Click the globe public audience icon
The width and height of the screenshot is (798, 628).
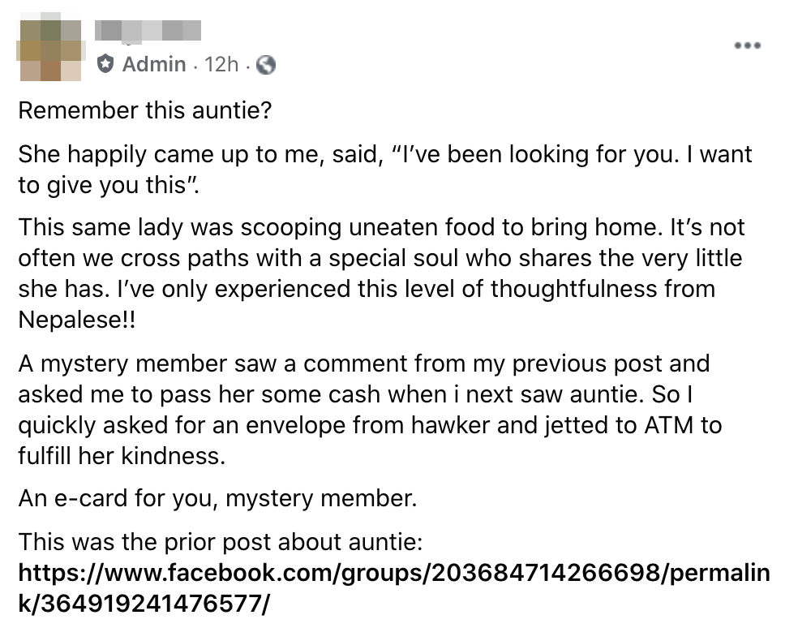(265, 66)
